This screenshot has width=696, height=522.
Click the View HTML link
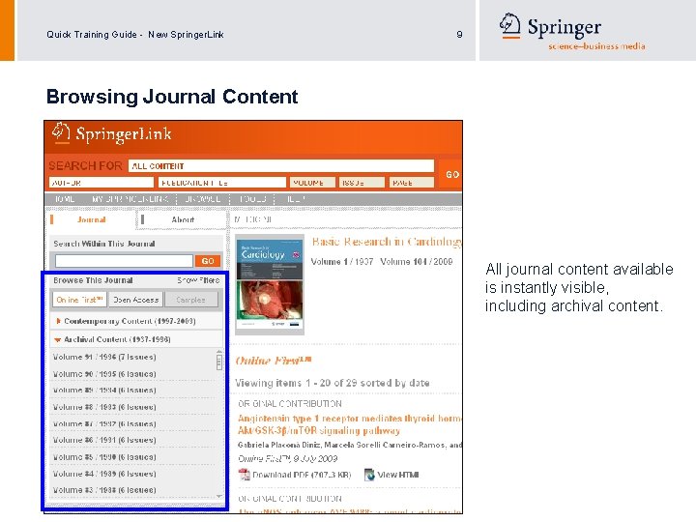click(397, 475)
